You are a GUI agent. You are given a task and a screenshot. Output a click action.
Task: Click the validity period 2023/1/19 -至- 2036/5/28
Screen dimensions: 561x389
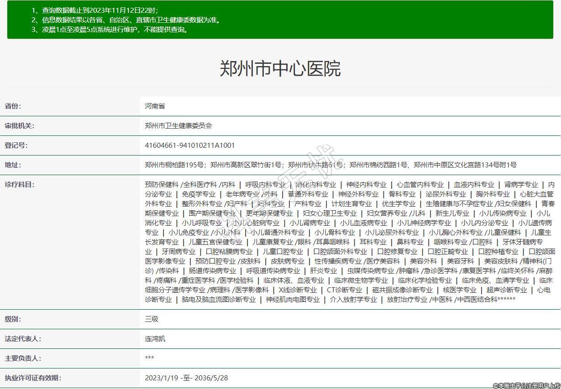pos(186,378)
